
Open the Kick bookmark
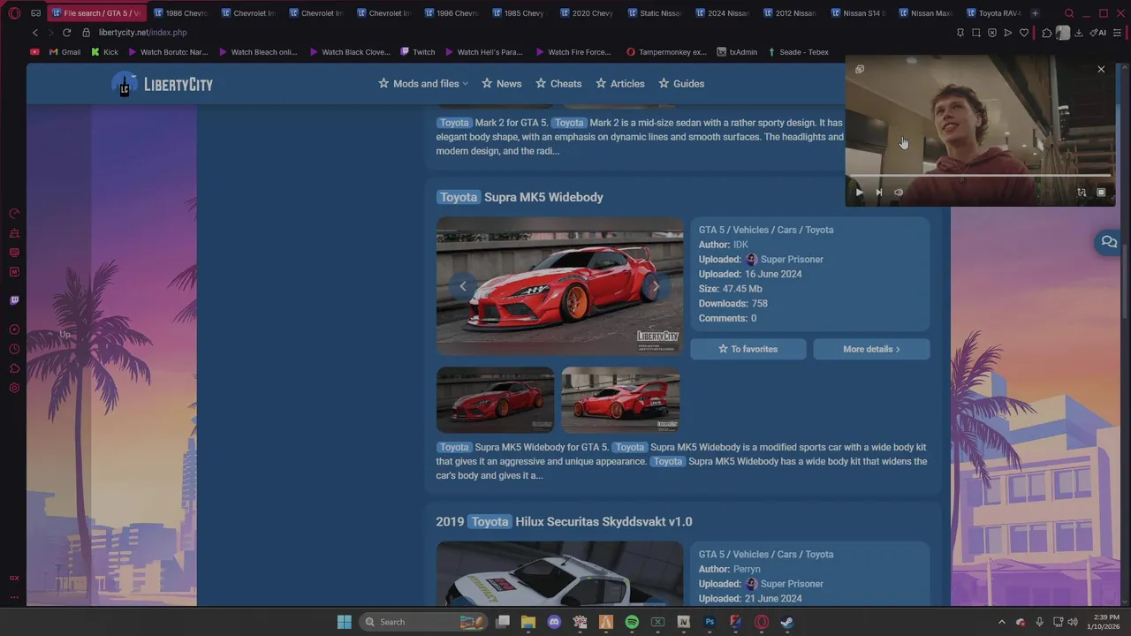pyautogui.click(x=104, y=52)
